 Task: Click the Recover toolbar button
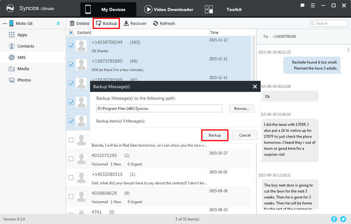(x=135, y=23)
